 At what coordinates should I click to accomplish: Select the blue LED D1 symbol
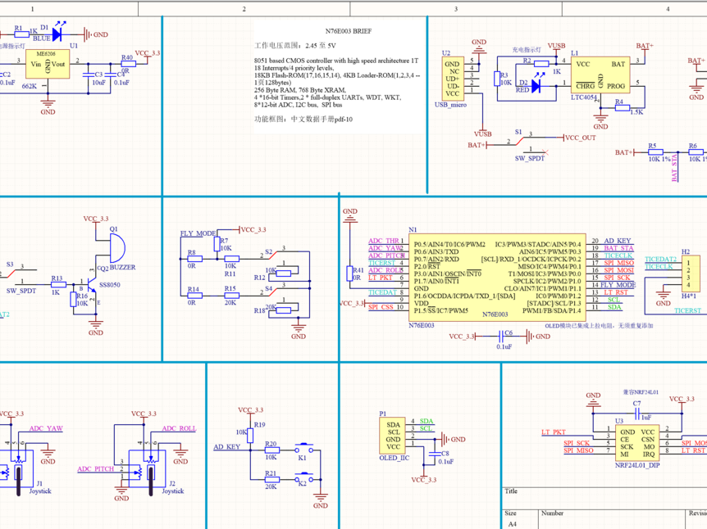click(x=57, y=34)
